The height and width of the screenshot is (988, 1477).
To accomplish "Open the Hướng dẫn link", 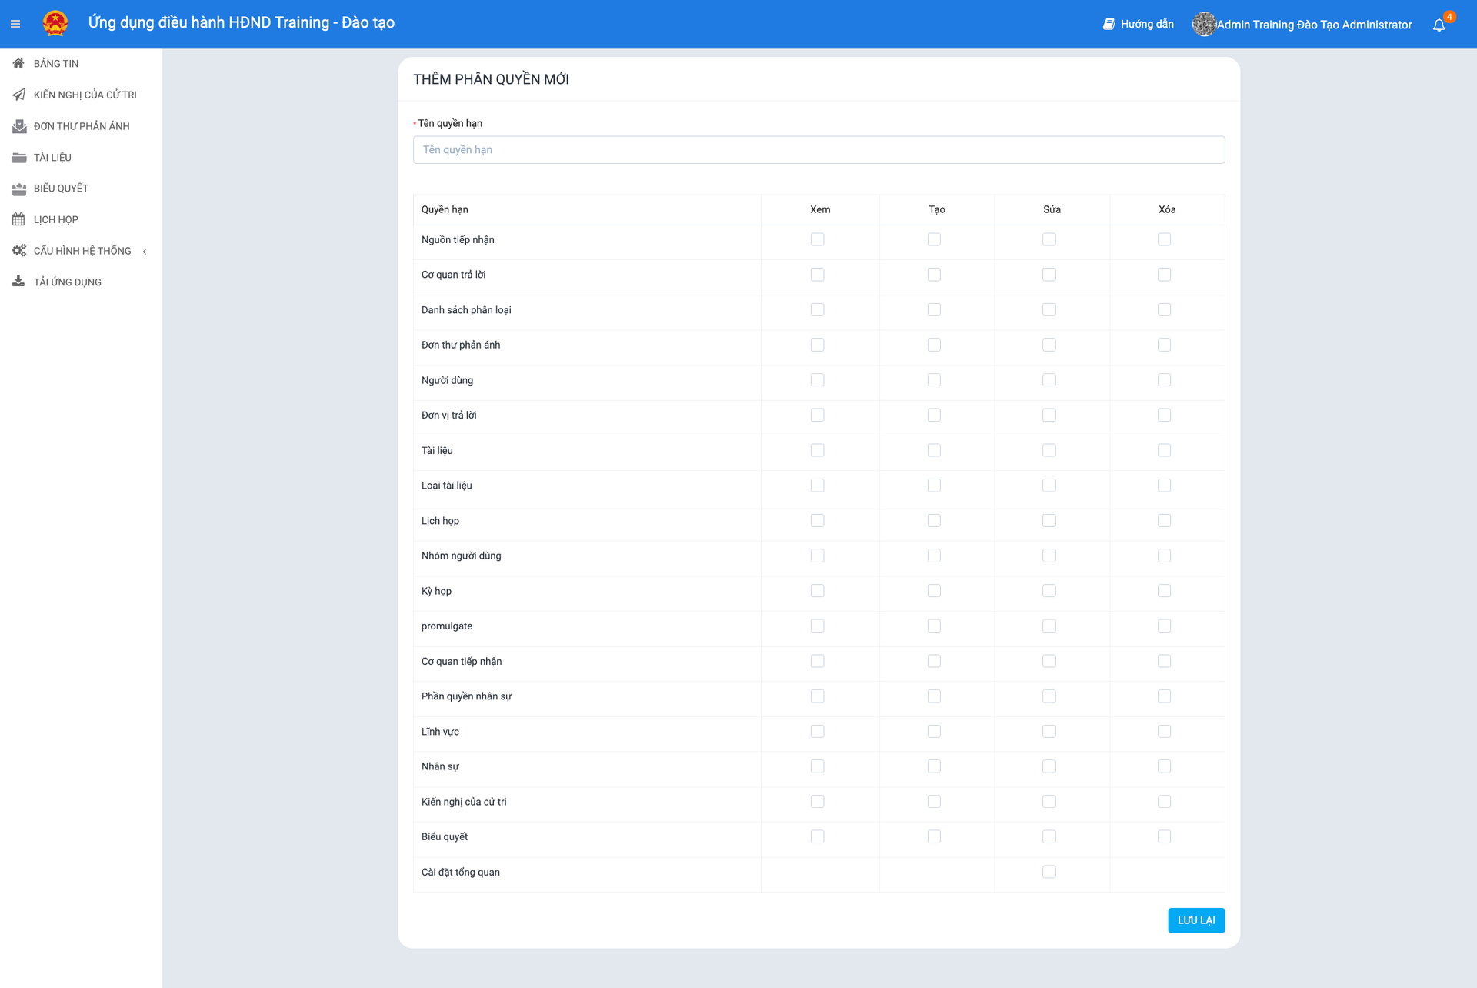I will point(1146,25).
